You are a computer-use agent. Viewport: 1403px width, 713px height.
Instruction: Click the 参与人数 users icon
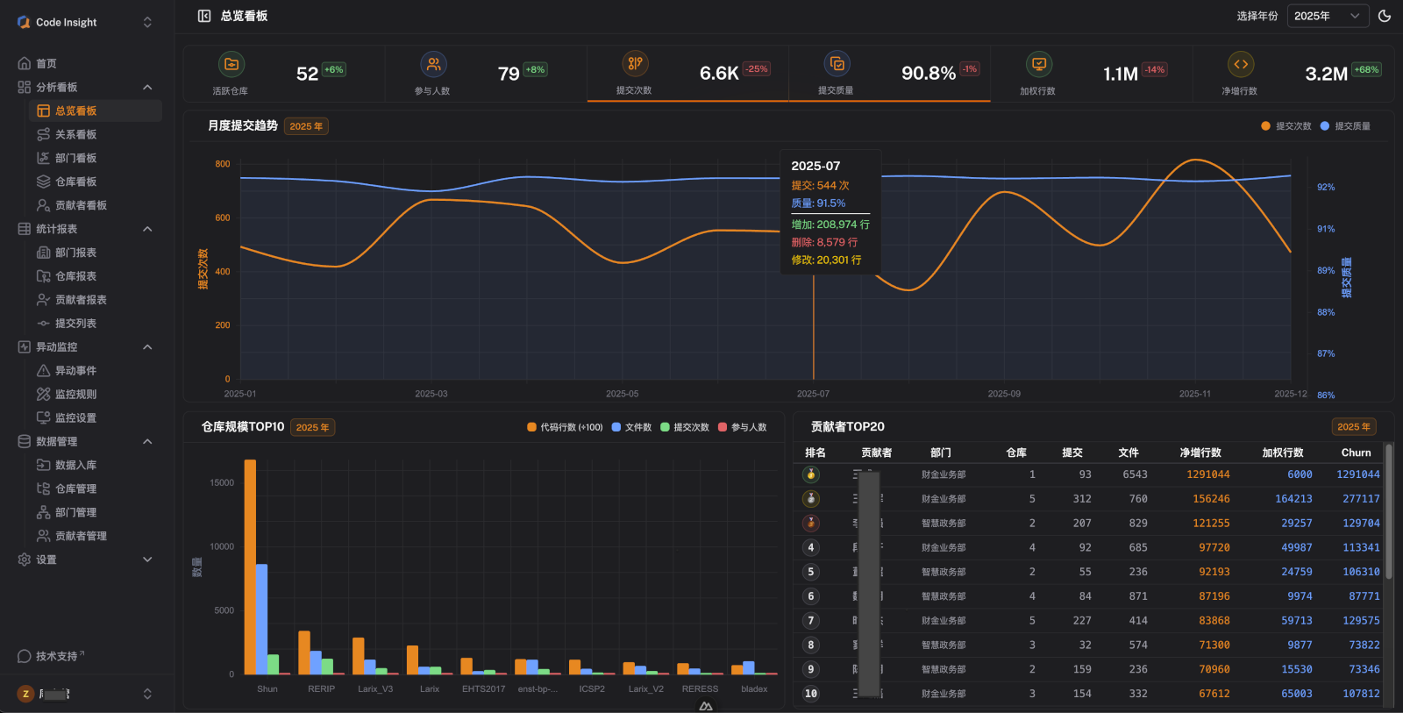(x=433, y=64)
